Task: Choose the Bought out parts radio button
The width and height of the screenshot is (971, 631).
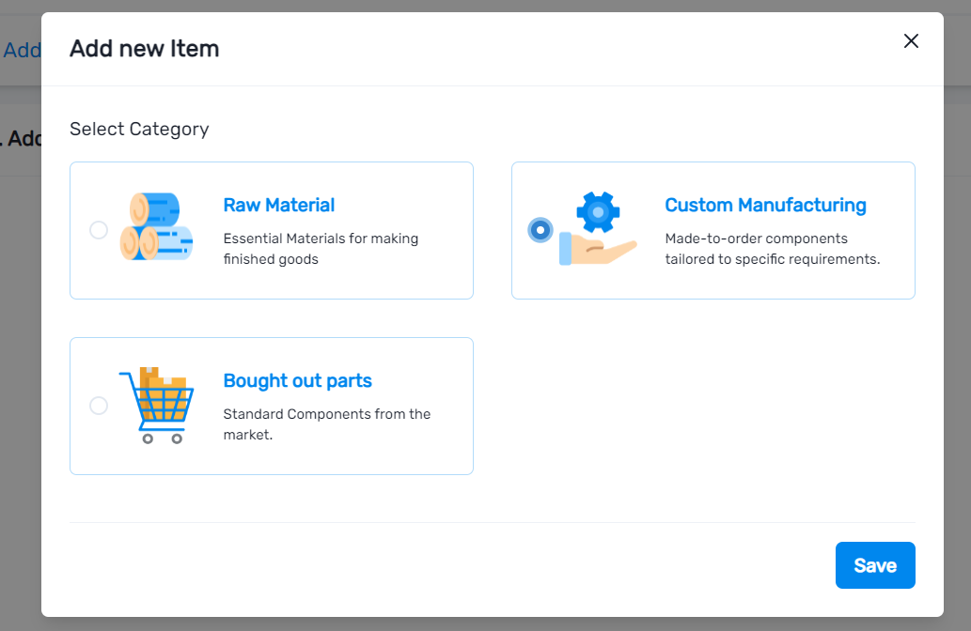Action: (99, 406)
